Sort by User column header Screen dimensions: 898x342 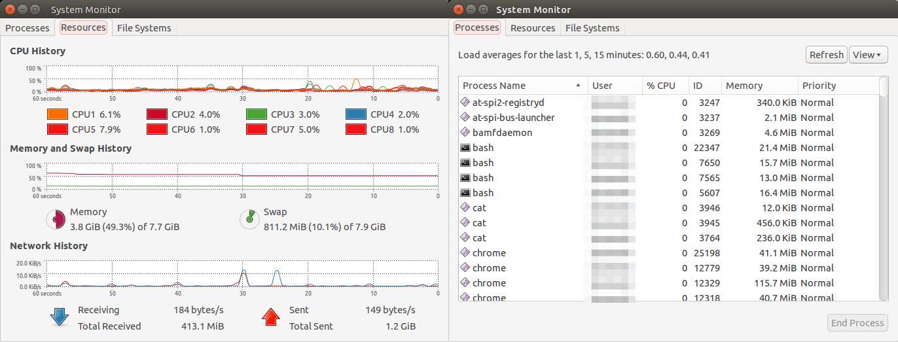pos(615,86)
